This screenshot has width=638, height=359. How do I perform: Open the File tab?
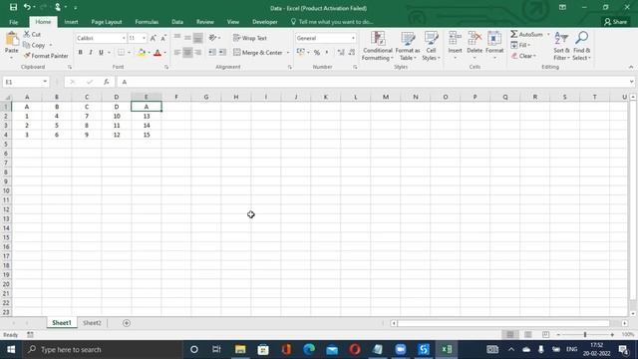13,22
